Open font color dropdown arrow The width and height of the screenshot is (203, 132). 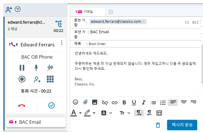(x=80, y=113)
